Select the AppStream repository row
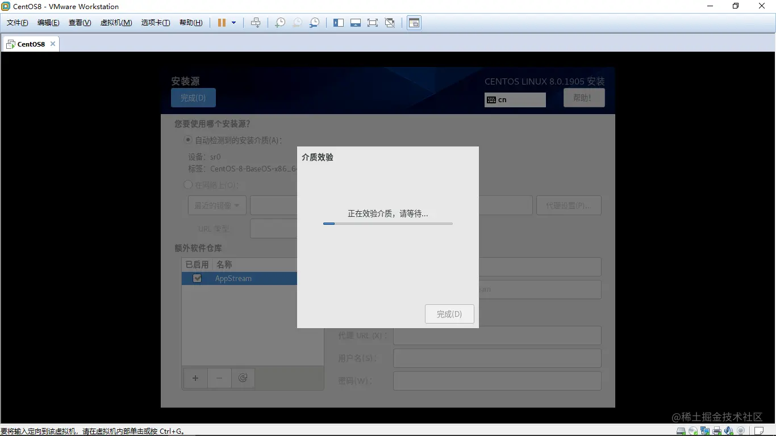Screen dimensions: 776x436 pyautogui.click(x=239, y=278)
